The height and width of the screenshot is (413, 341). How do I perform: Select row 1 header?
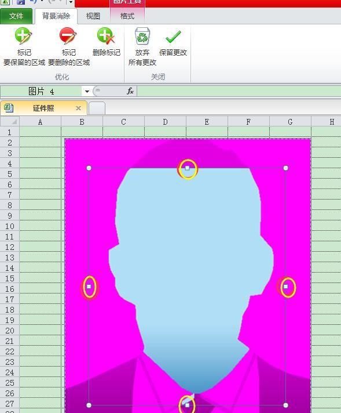point(10,132)
